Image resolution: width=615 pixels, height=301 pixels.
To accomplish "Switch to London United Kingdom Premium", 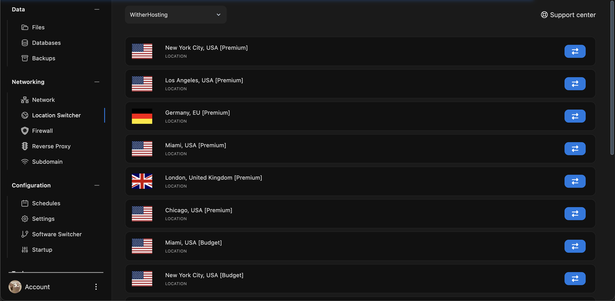I will click(x=575, y=181).
